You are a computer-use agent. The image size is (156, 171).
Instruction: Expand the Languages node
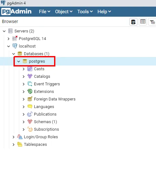24,107
